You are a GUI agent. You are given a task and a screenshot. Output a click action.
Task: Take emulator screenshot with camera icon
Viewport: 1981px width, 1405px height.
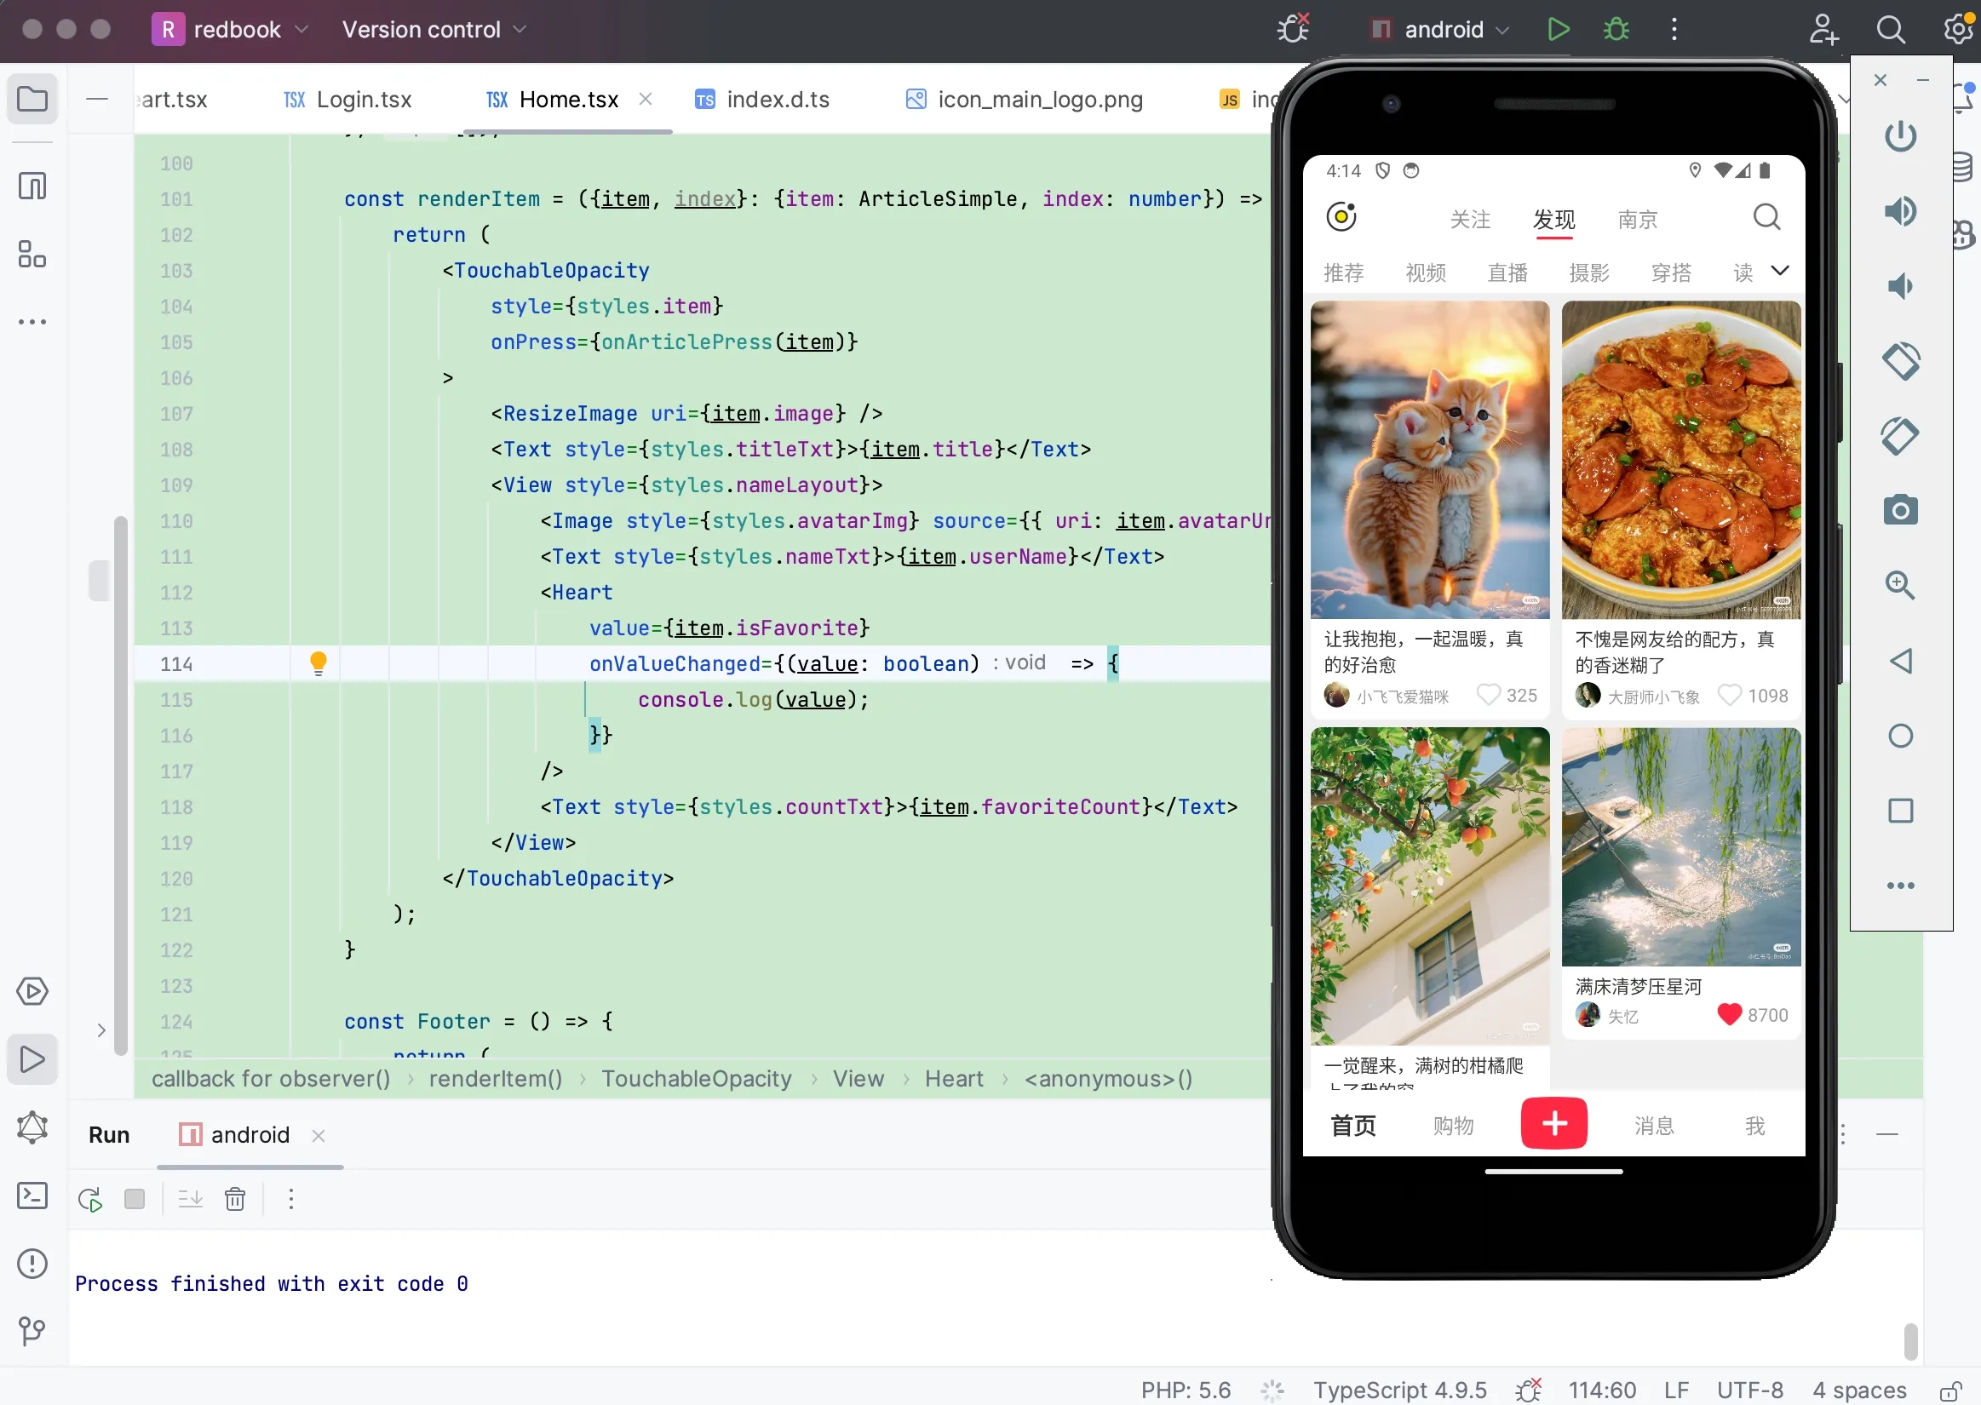coord(1900,510)
